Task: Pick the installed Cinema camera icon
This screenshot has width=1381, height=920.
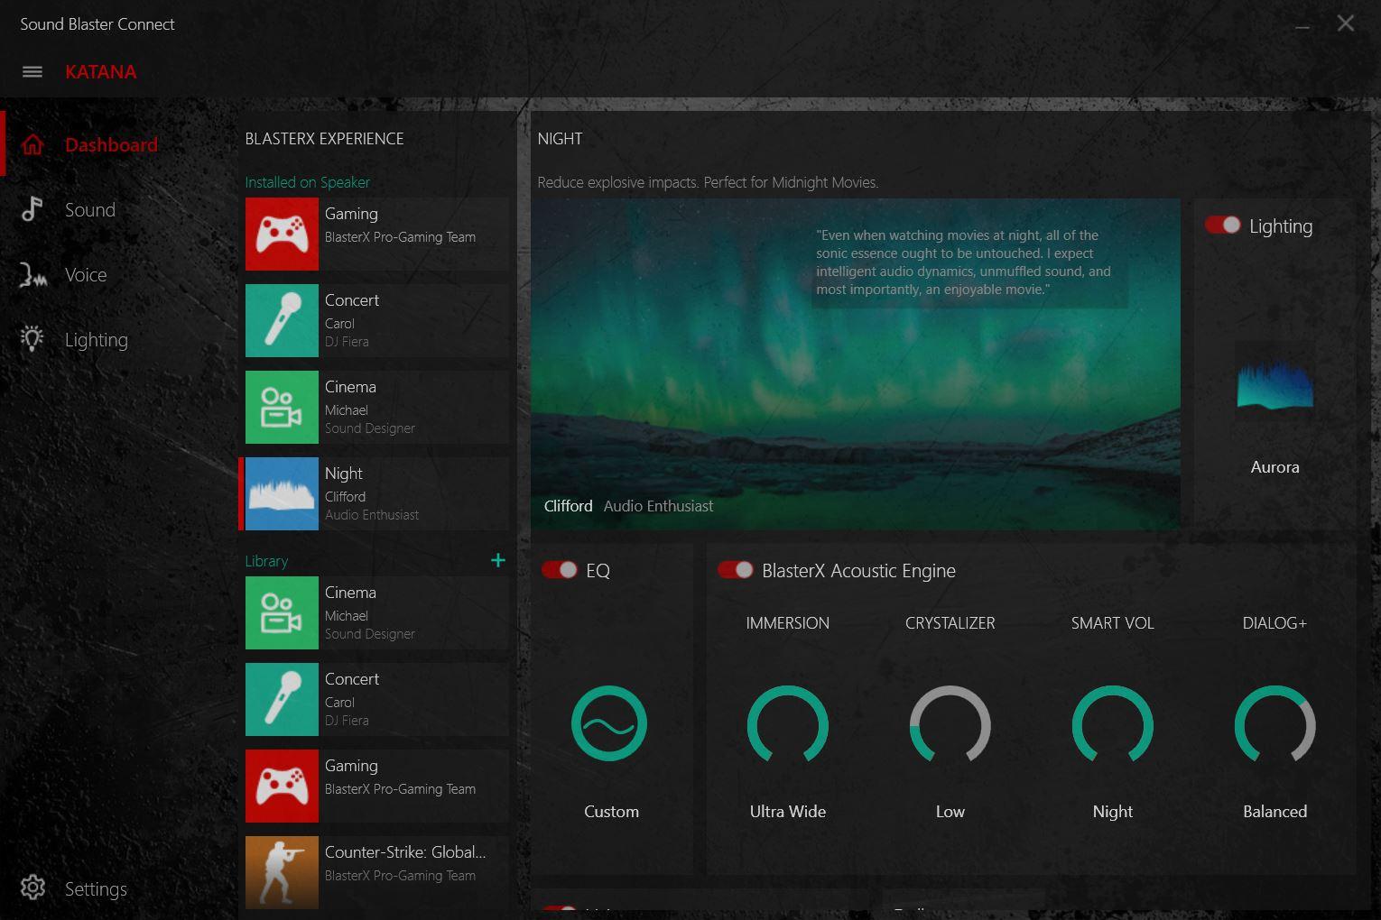Action: tap(282, 408)
